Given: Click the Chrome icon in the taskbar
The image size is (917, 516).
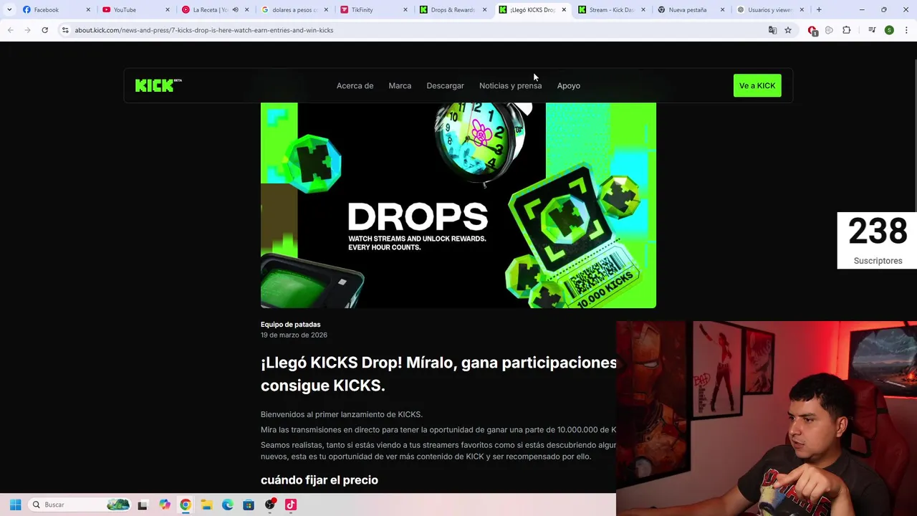Looking at the screenshot, I should coord(186,505).
